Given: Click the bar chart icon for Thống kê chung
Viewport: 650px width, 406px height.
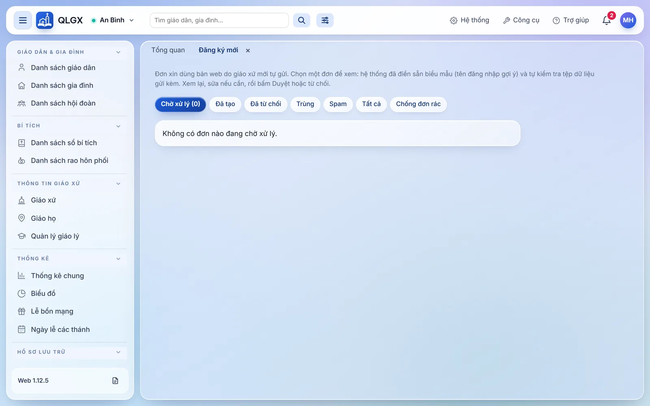Looking at the screenshot, I should [22, 276].
